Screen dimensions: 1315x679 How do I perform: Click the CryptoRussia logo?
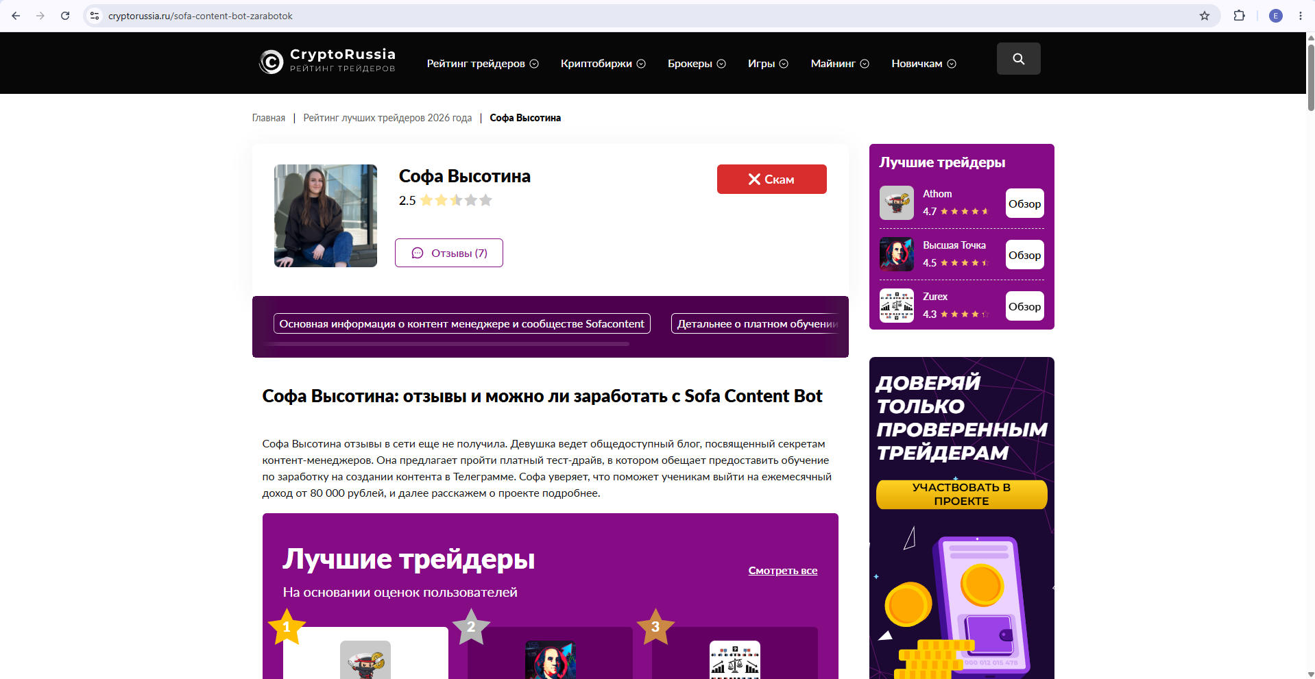click(x=327, y=61)
